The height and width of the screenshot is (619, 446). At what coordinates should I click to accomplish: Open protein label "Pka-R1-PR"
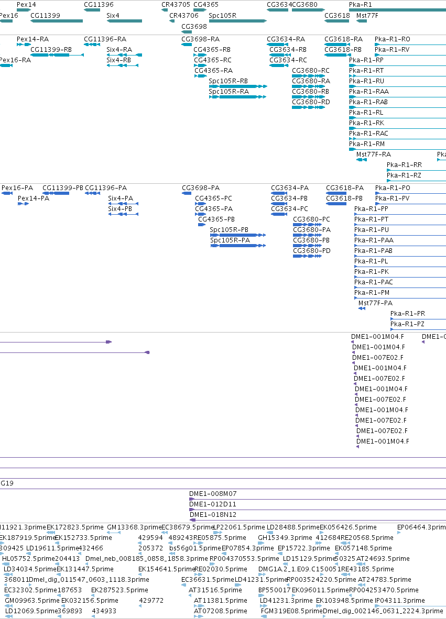coord(408,314)
